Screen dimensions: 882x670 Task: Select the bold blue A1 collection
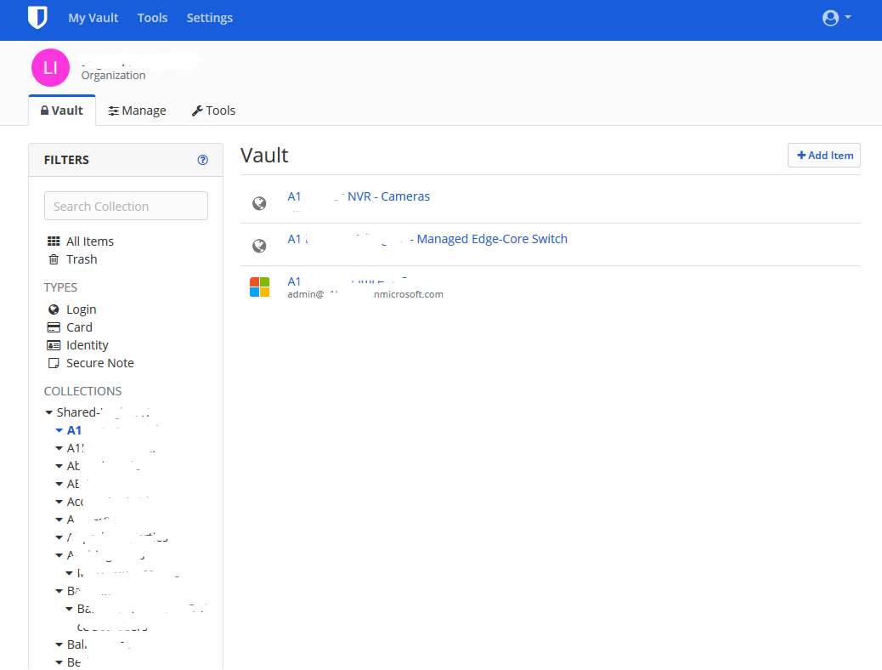point(74,430)
